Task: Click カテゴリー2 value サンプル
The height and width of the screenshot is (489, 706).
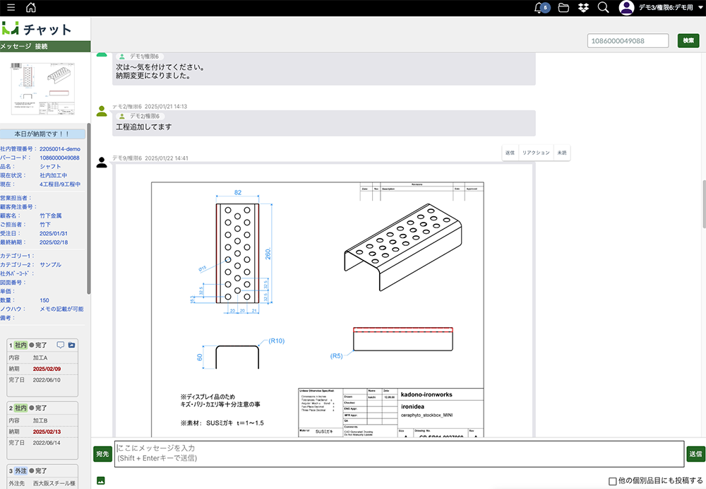Action: 50,264
